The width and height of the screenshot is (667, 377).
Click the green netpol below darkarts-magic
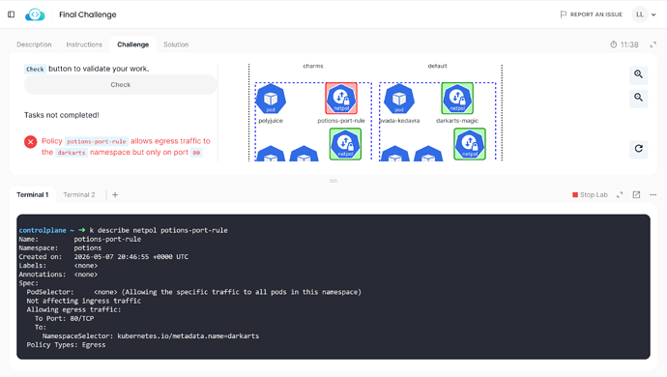point(470,144)
